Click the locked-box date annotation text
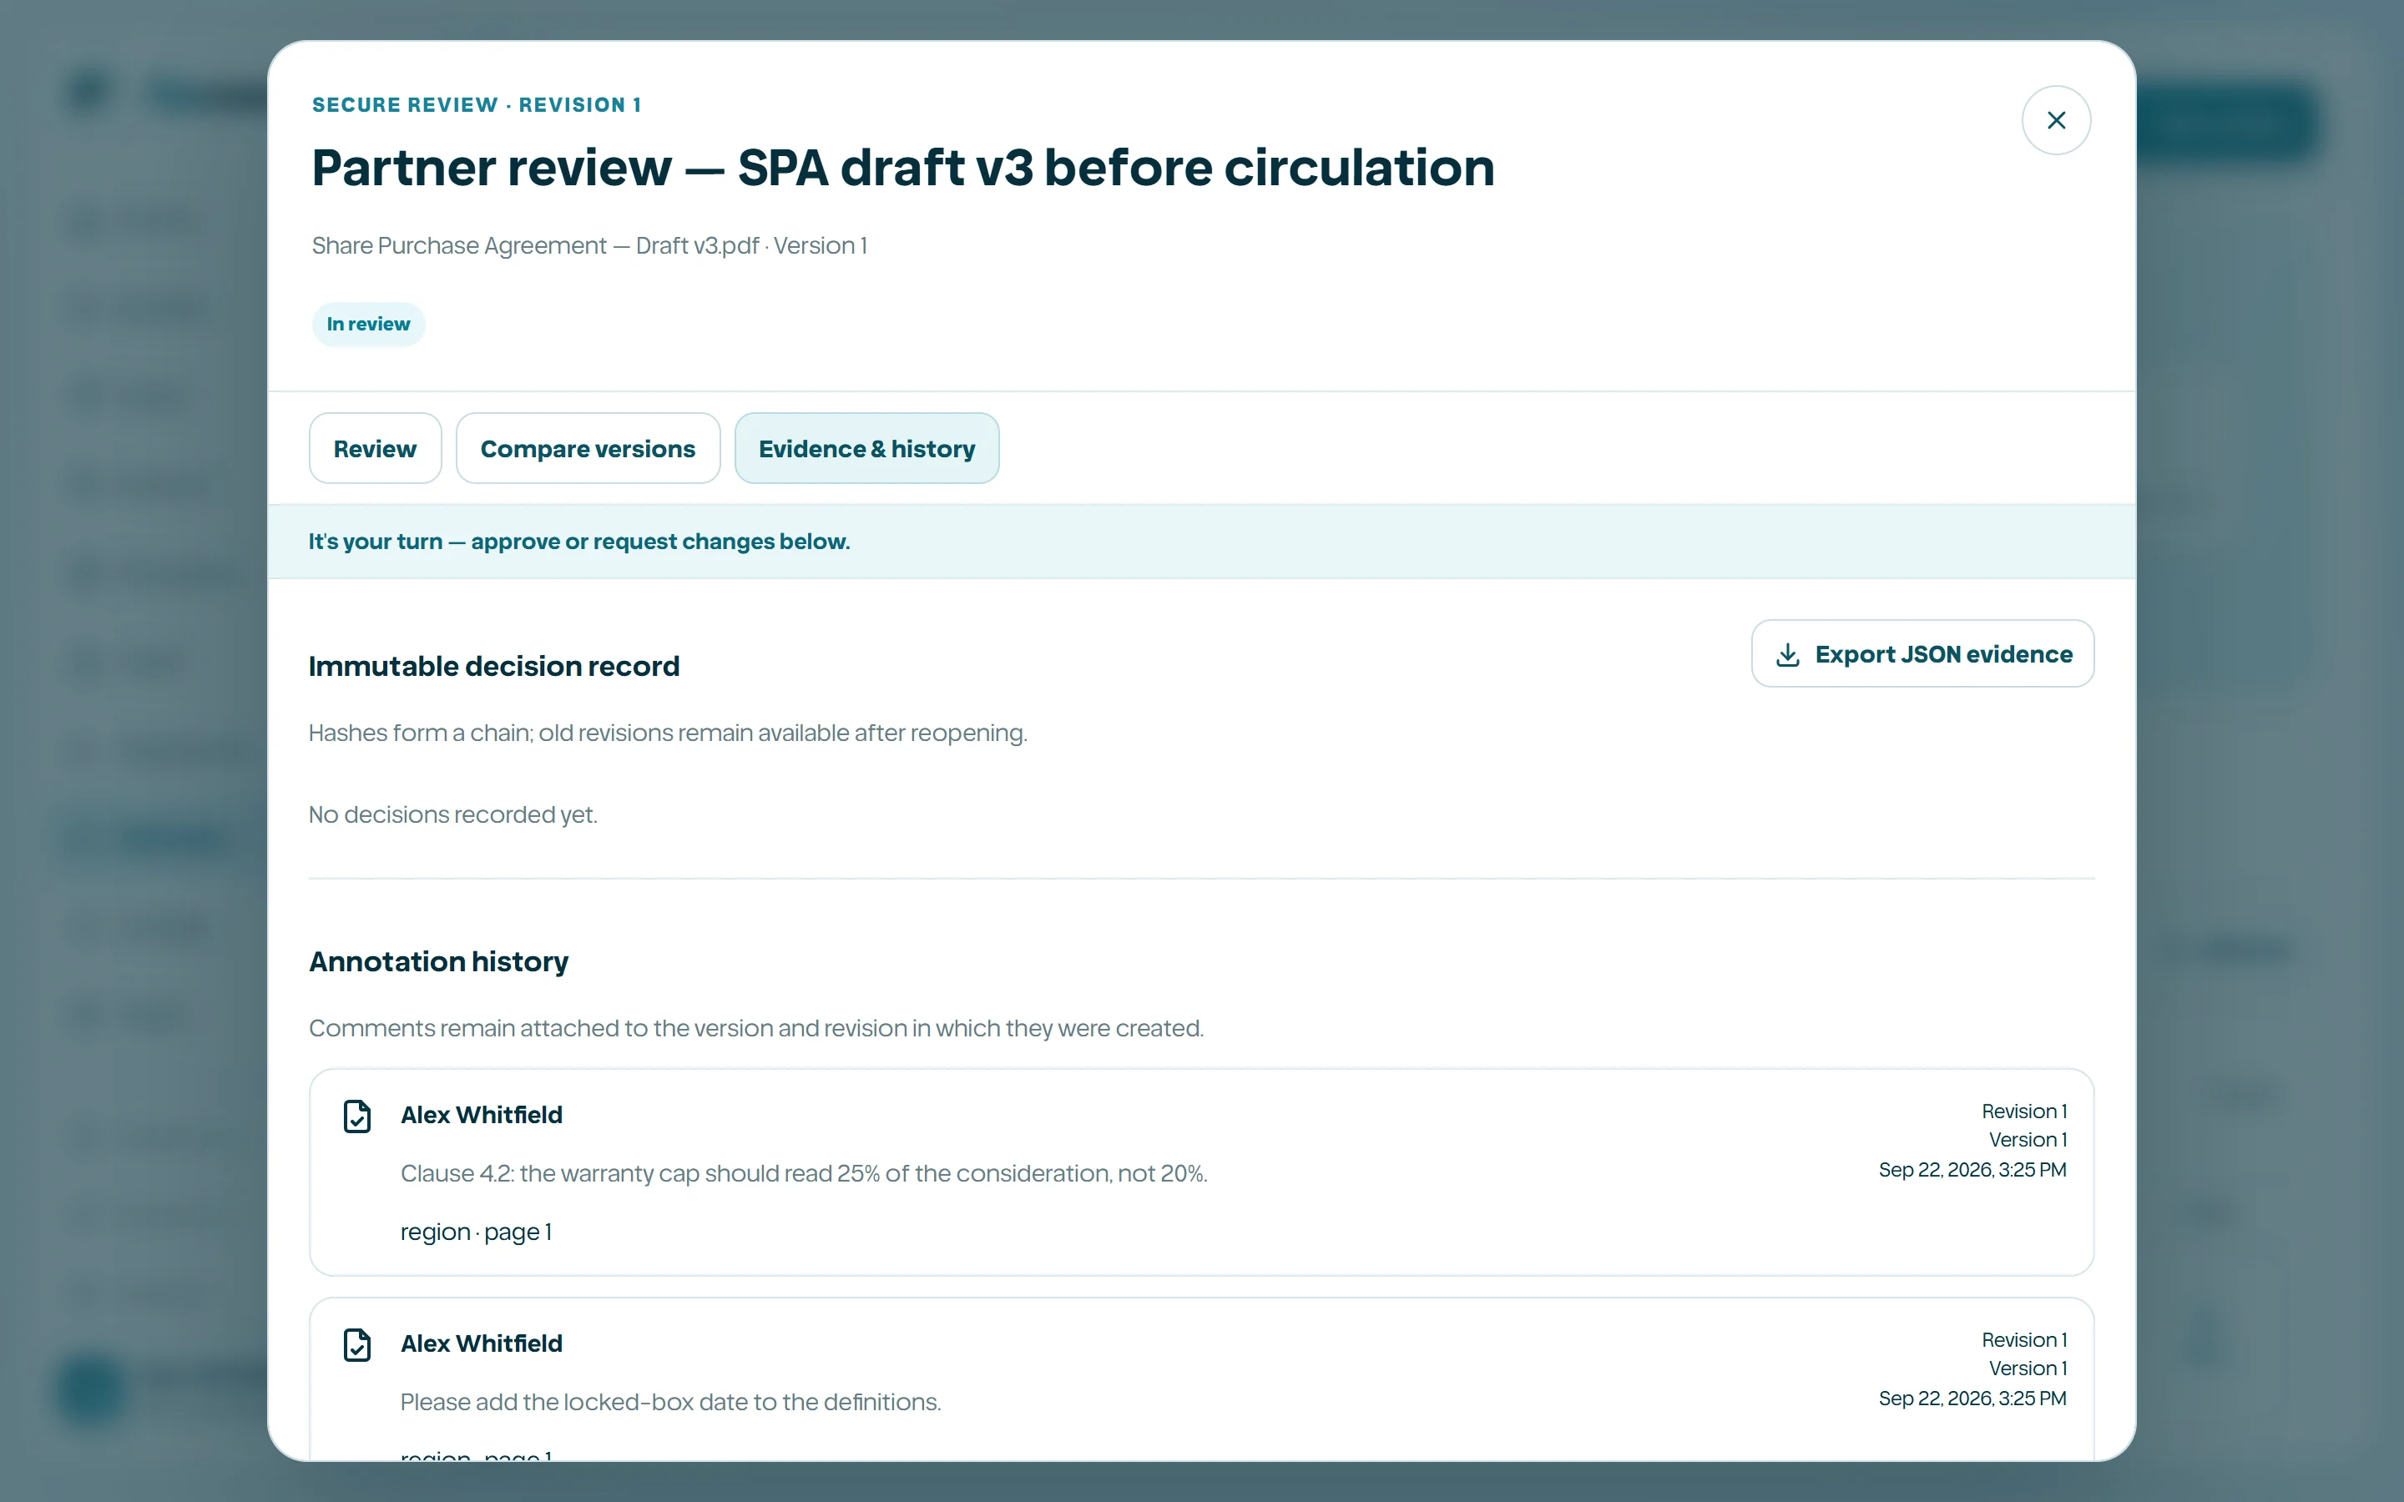 (670, 1402)
